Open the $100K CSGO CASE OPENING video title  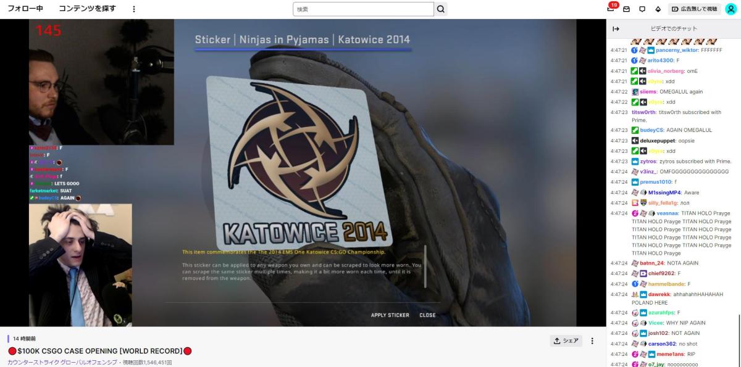pyautogui.click(x=99, y=350)
